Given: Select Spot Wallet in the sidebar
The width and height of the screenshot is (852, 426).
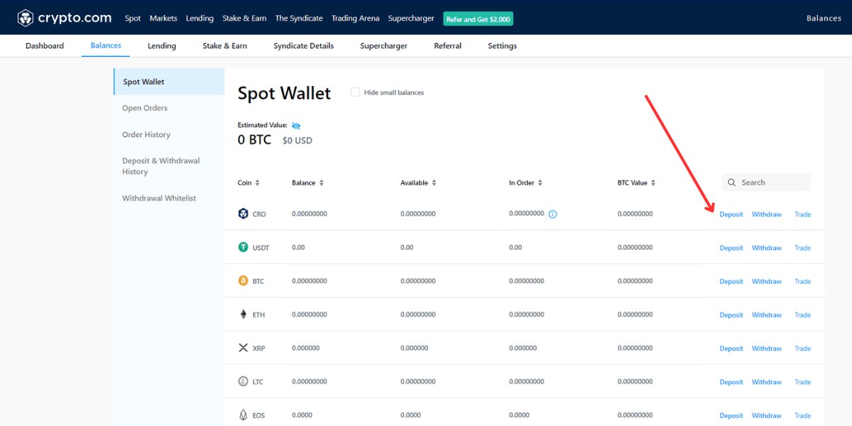Looking at the screenshot, I should point(169,82).
